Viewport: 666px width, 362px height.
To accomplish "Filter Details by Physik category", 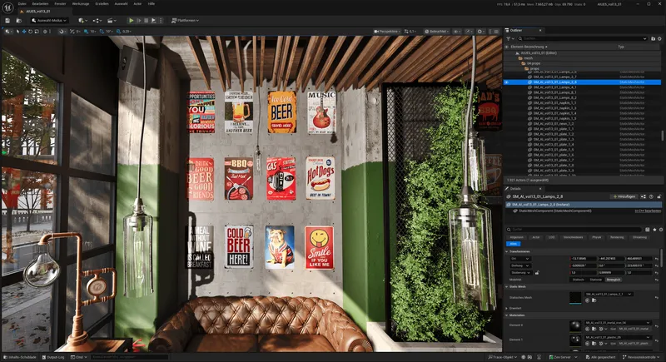I will (597, 237).
